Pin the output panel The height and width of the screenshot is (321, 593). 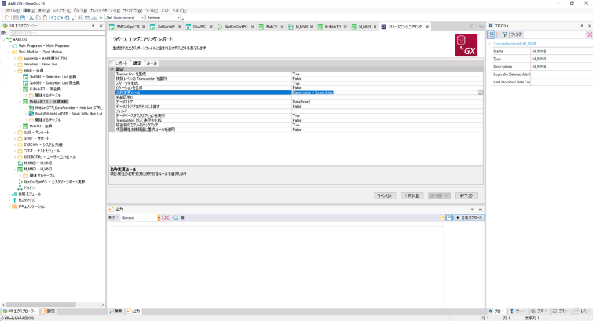[472, 209]
